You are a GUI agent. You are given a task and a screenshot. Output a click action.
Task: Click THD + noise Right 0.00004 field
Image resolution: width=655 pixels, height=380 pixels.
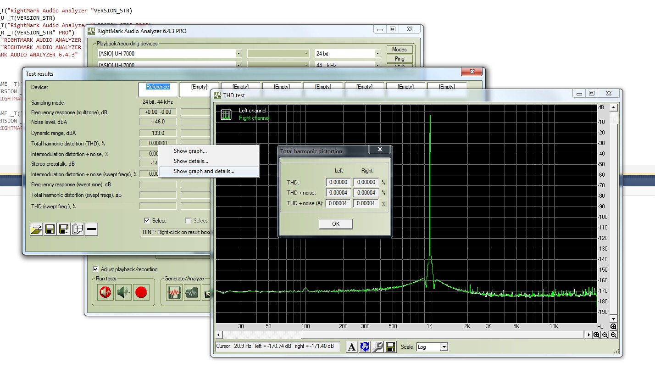point(366,193)
